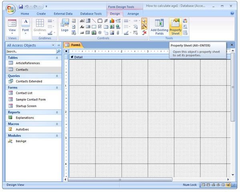Toggle the Property Sheet button
The width and height of the screenshot is (240, 192).
(x=176, y=27)
